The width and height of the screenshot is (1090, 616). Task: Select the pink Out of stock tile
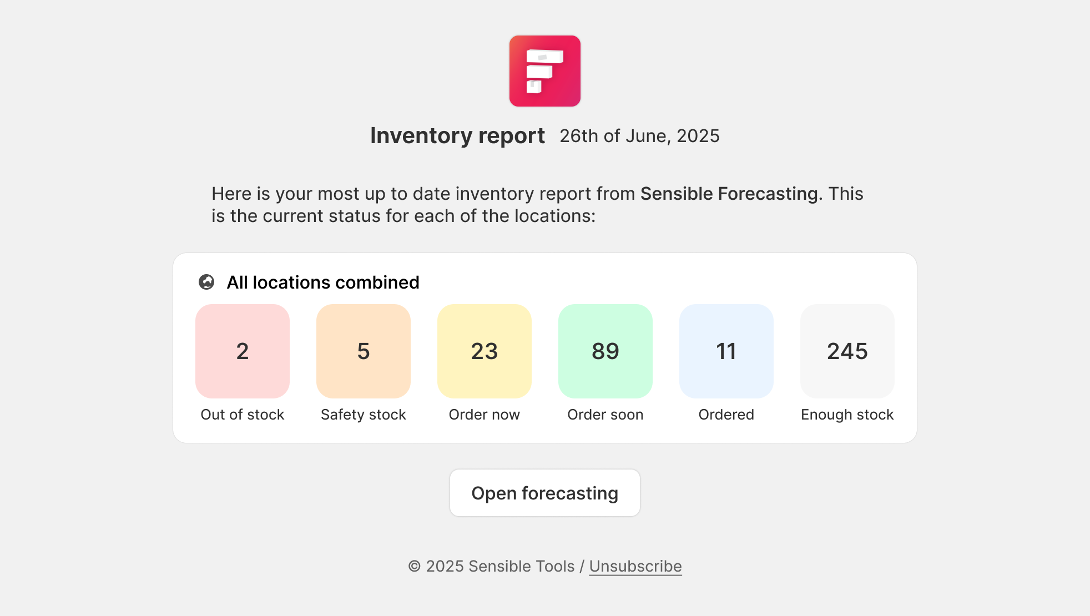[243, 351]
